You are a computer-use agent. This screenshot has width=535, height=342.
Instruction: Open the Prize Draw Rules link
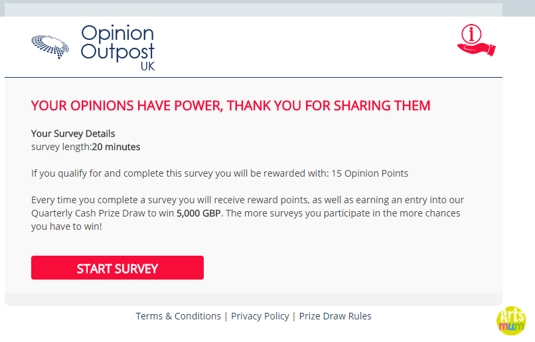(x=335, y=316)
